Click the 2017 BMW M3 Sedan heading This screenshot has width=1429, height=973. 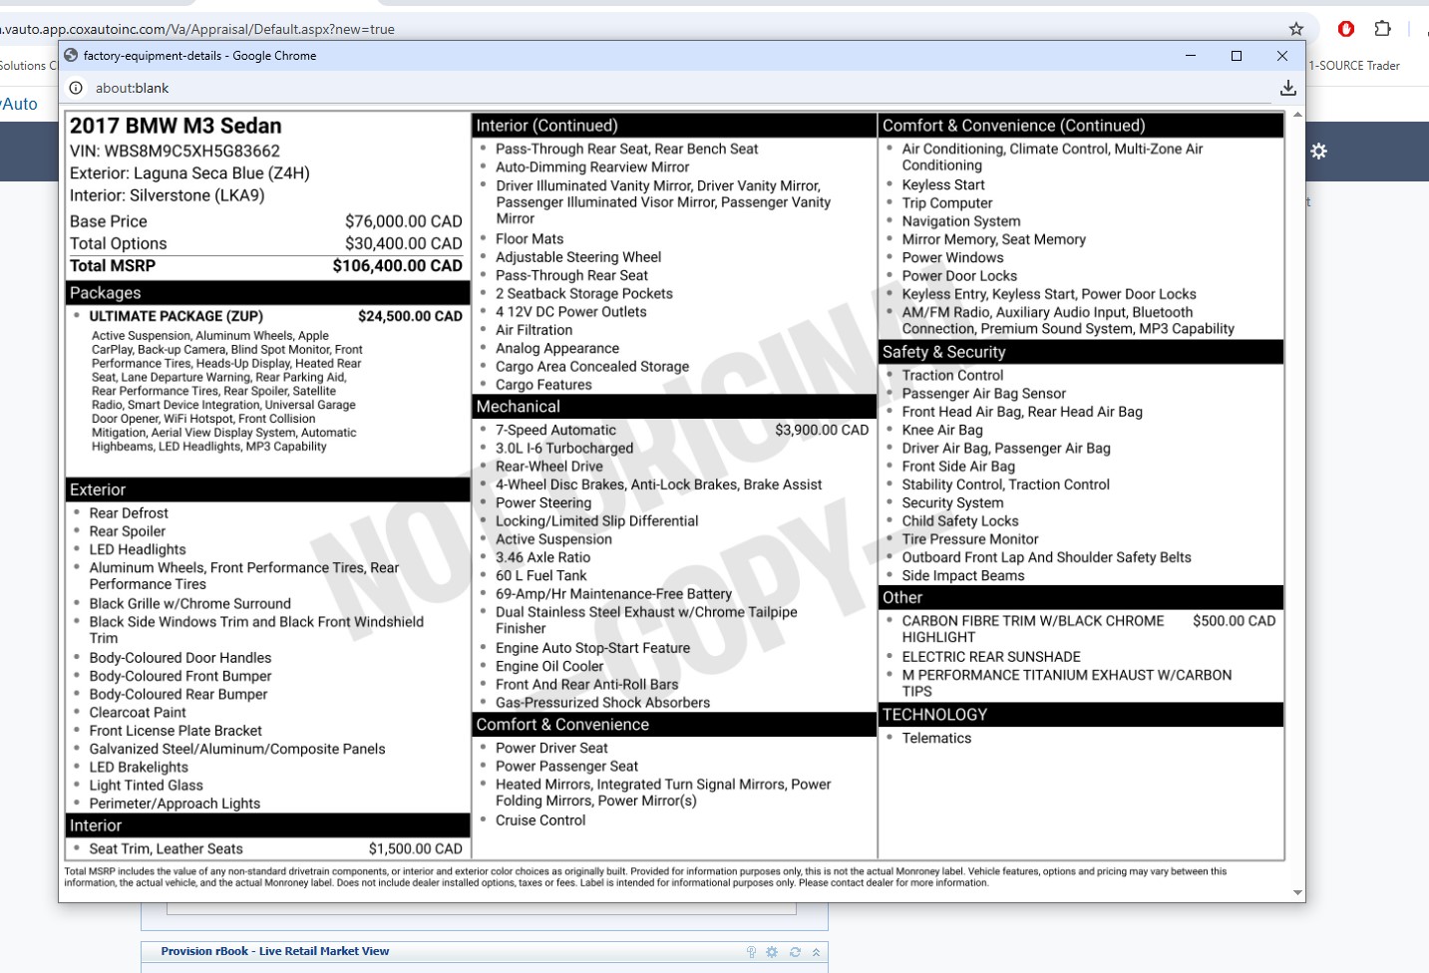pos(176,126)
